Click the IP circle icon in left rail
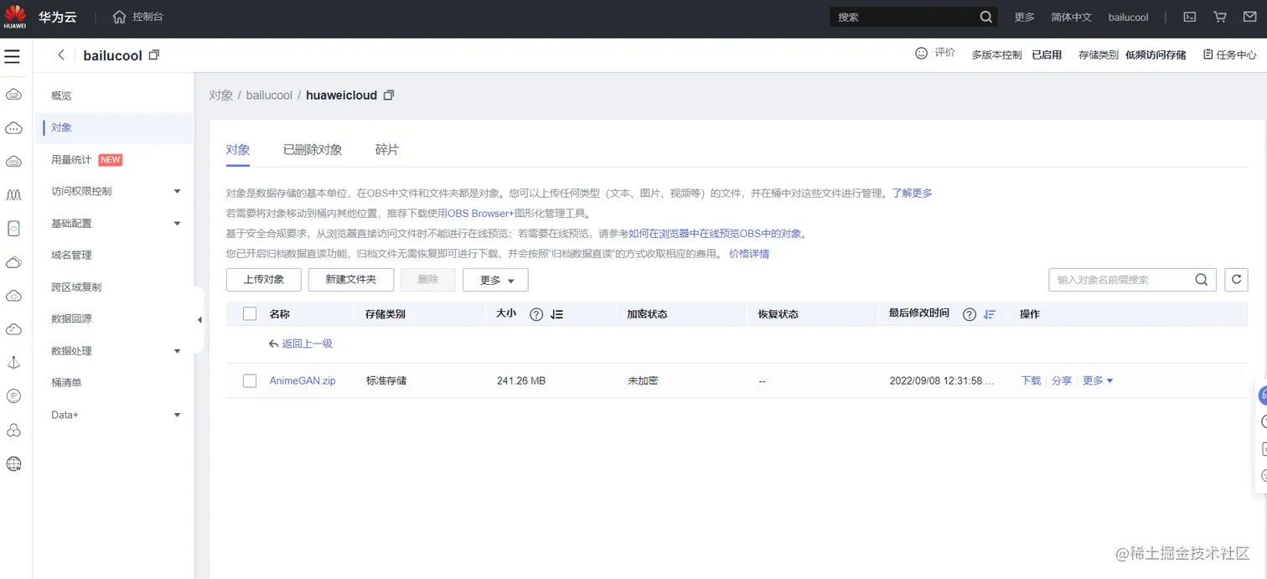The height and width of the screenshot is (579, 1267). [13, 396]
